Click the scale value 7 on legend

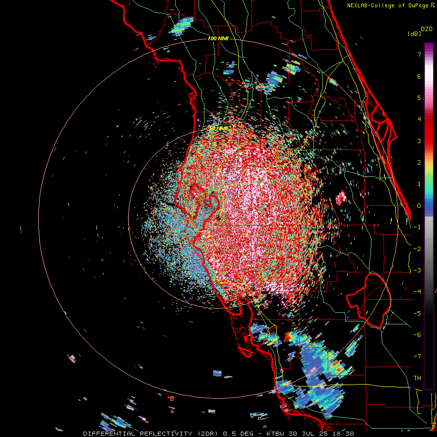(x=419, y=54)
